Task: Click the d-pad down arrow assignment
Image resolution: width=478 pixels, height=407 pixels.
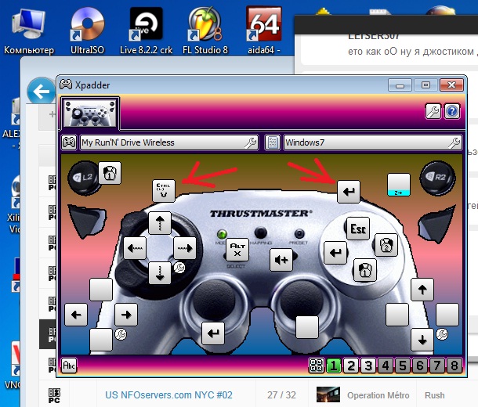Action: (x=160, y=273)
